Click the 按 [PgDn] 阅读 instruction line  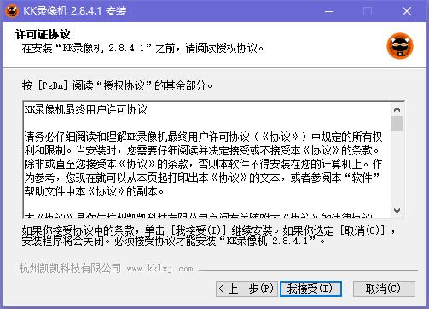pyautogui.click(x=117, y=85)
